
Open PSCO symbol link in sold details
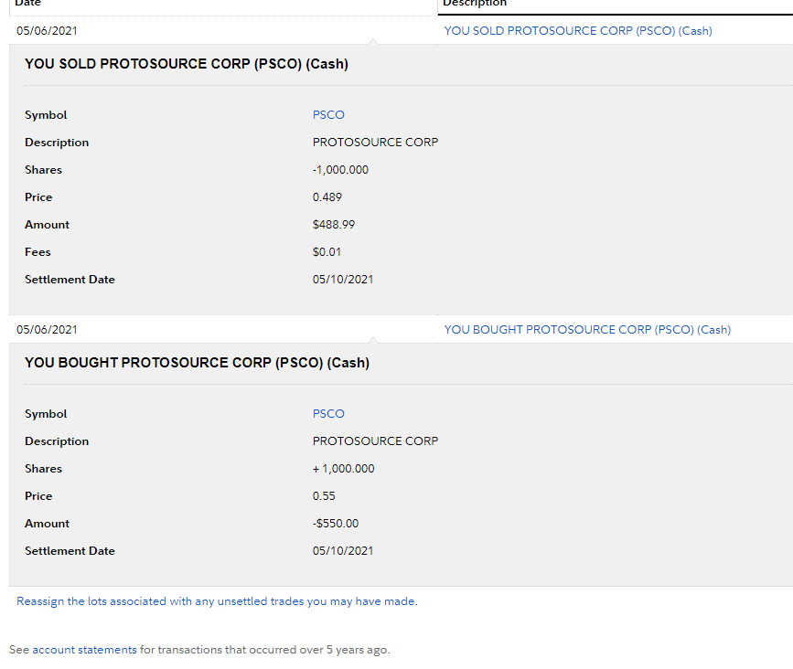328,115
